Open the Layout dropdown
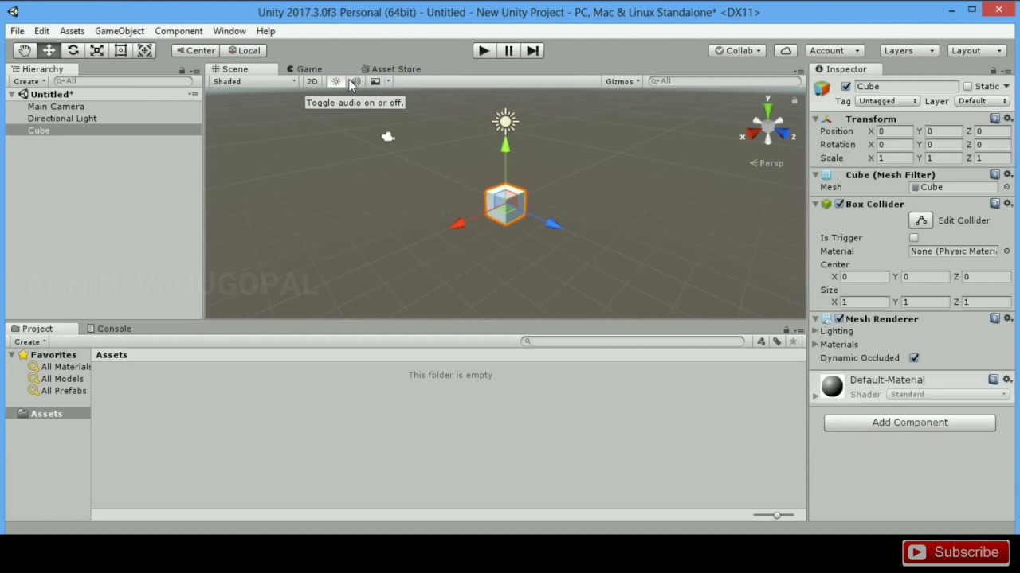The image size is (1020, 573). tap(977, 50)
